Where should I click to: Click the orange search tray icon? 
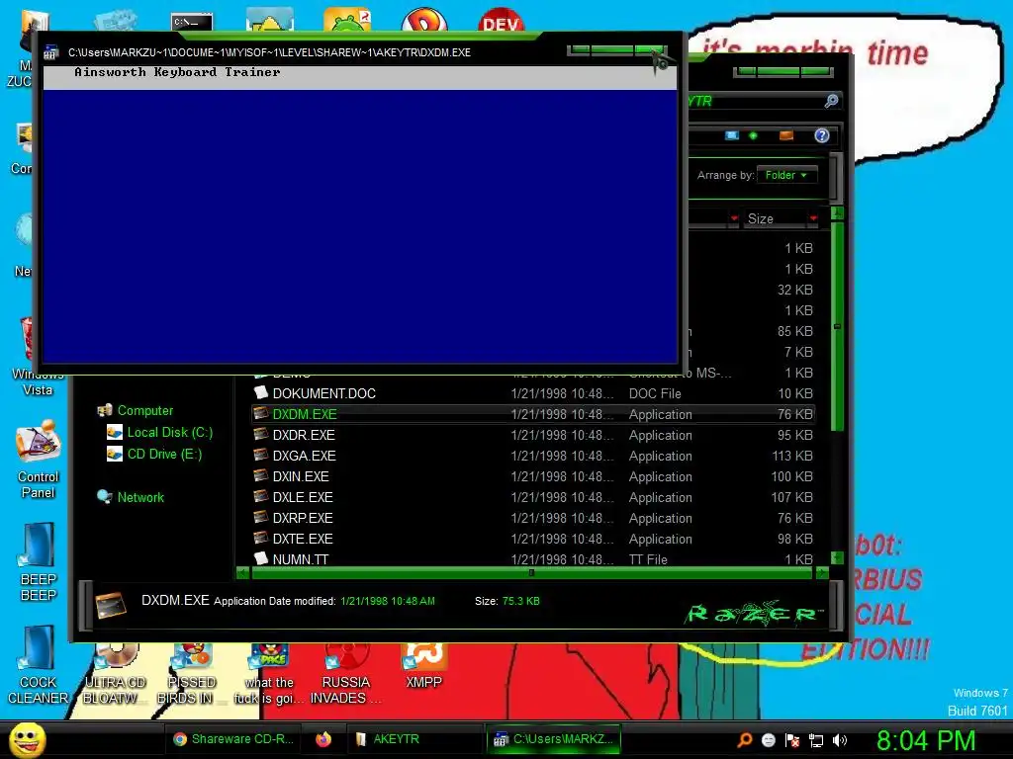[x=744, y=740]
